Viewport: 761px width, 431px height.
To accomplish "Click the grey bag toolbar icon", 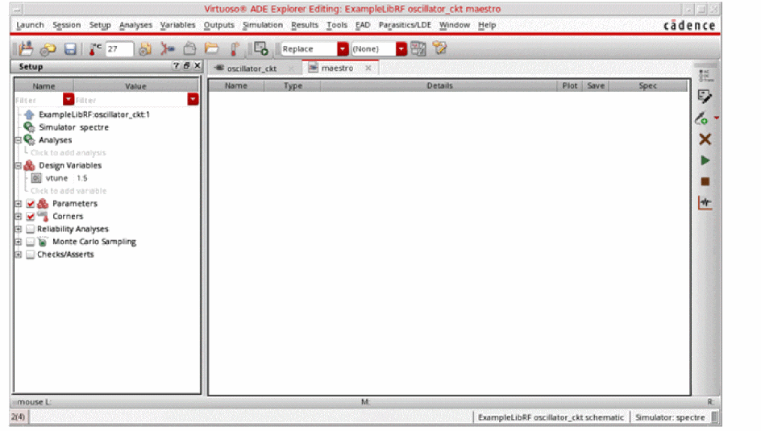I will (189, 48).
